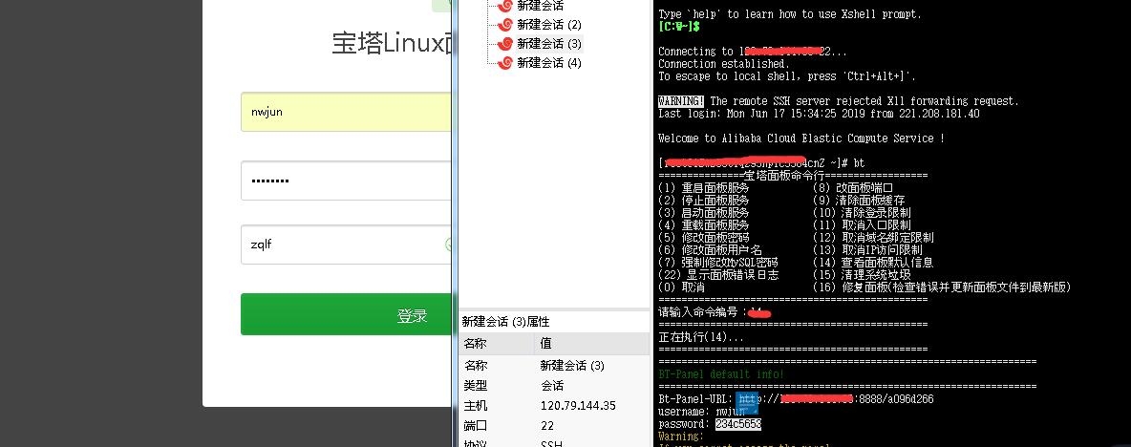1131x447 pixels.
Task: Click the 宝塔Linux panel login heading
Action: pyautogui.click(x=391, y=43)
